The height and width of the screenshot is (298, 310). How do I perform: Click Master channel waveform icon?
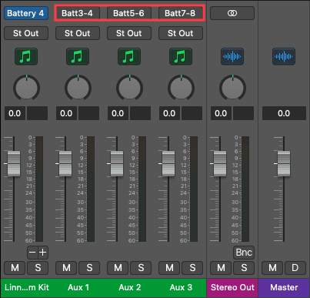coord(284,56)
